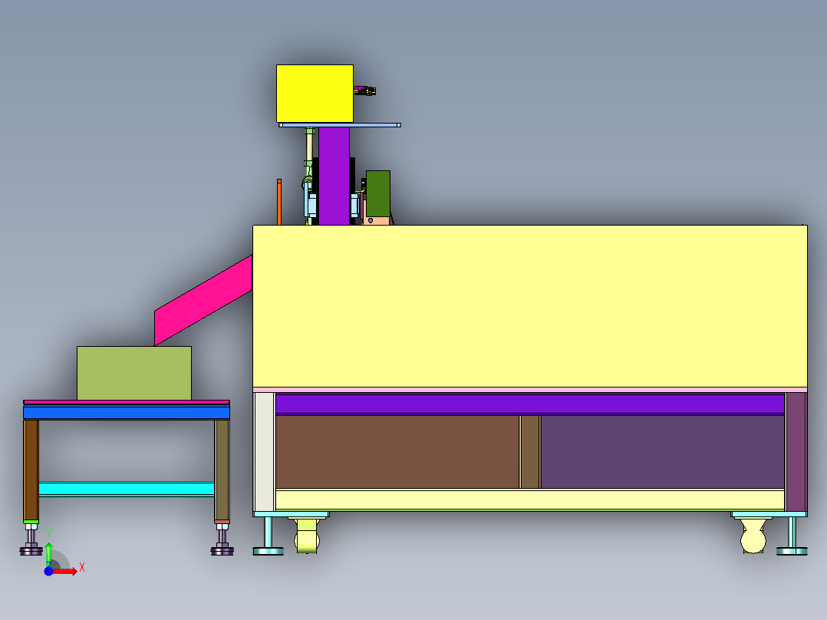This screenshot has width=827, height=620.
Task: Pick the thin orange vertical post
Action: point(279,202)
